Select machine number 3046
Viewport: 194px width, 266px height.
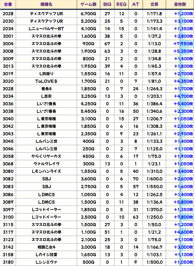point(8,149)
